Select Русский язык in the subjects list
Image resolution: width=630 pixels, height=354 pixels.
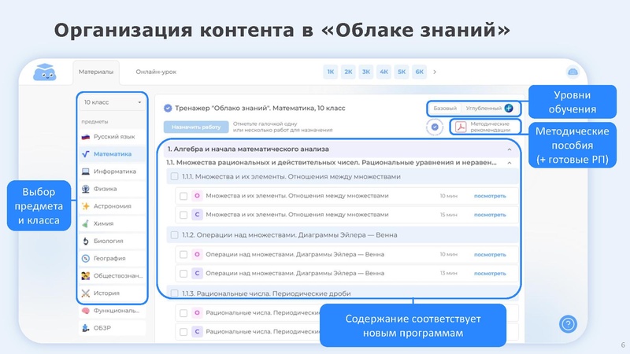112,136
